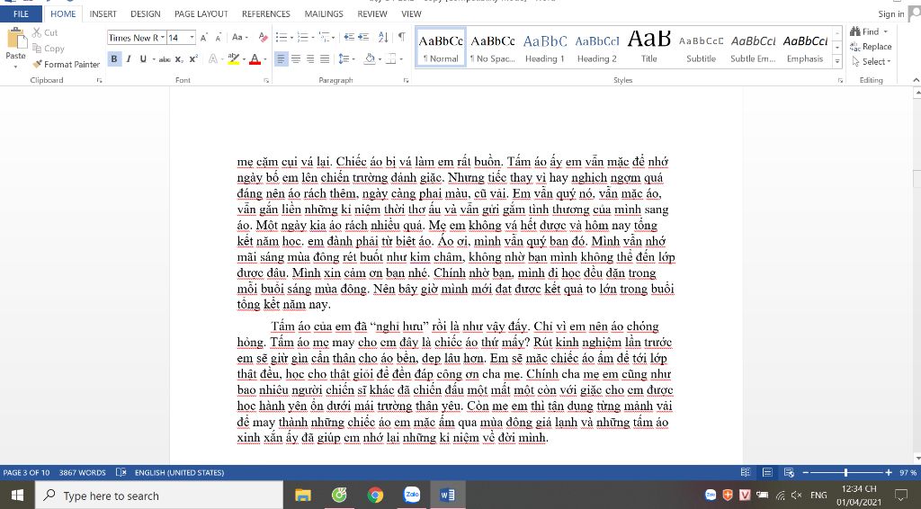921x509 pixels.
Task: Click the Copy button
Action: (49, 49)
